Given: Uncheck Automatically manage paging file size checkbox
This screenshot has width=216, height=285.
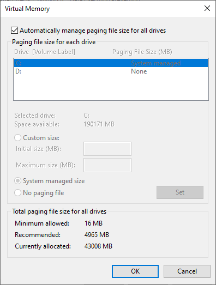Looking at the screenshot, I should (x=14, y=31).
